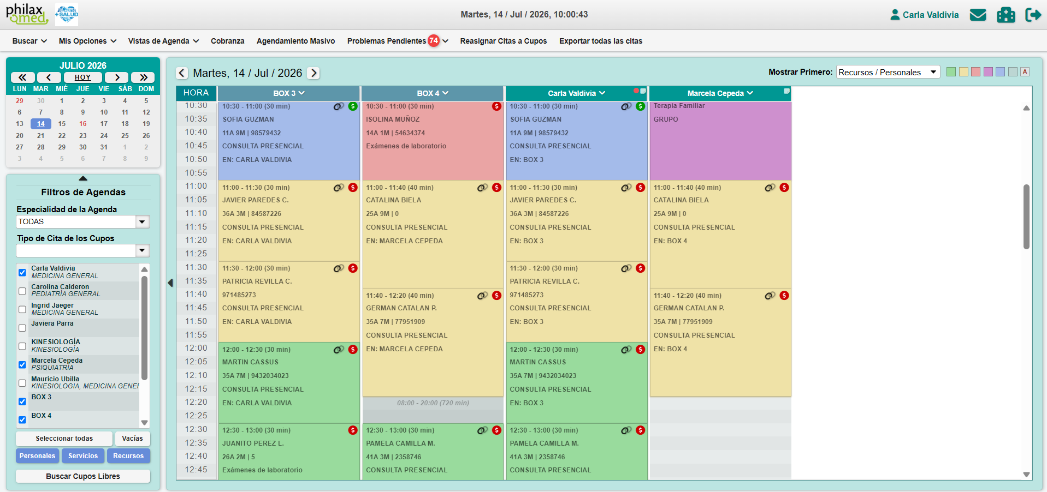Open Cobranza menu item
The image size is (1047, 492).
(x=228, y=41)
